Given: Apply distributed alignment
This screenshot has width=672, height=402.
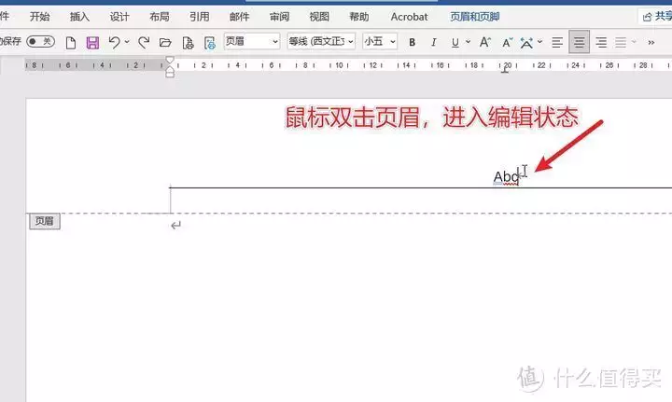Looking at the screenshot, I should (621, 42).
